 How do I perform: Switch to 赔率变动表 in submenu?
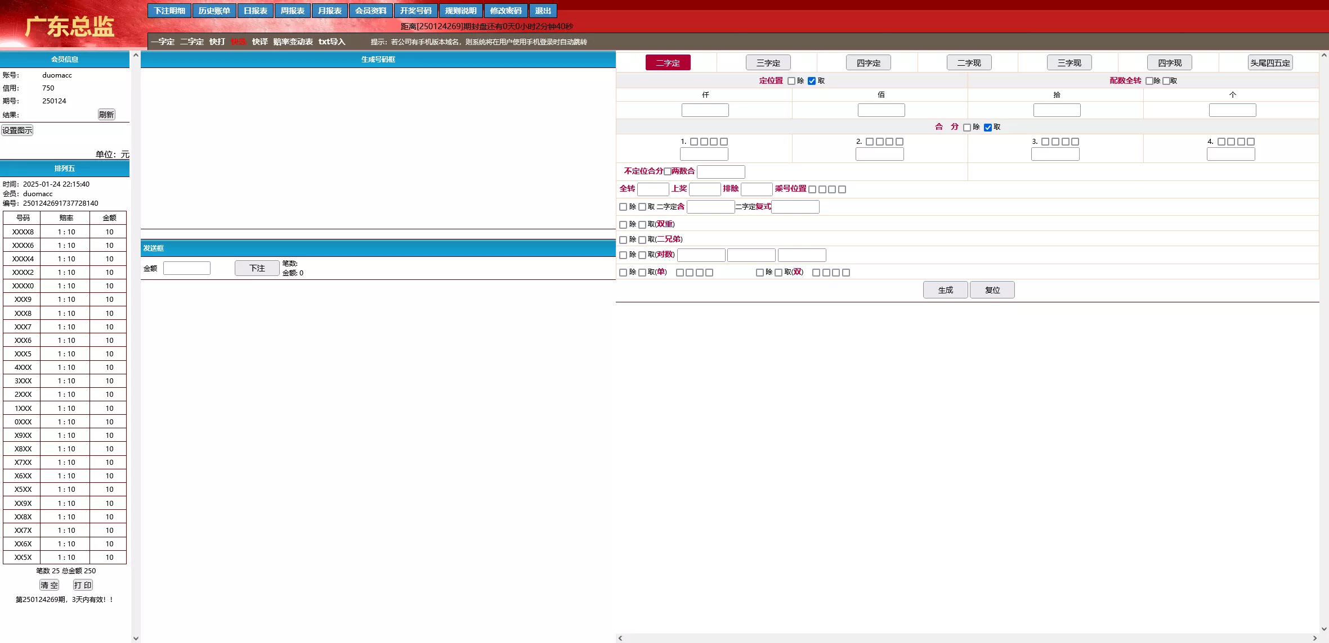[293, 42]
